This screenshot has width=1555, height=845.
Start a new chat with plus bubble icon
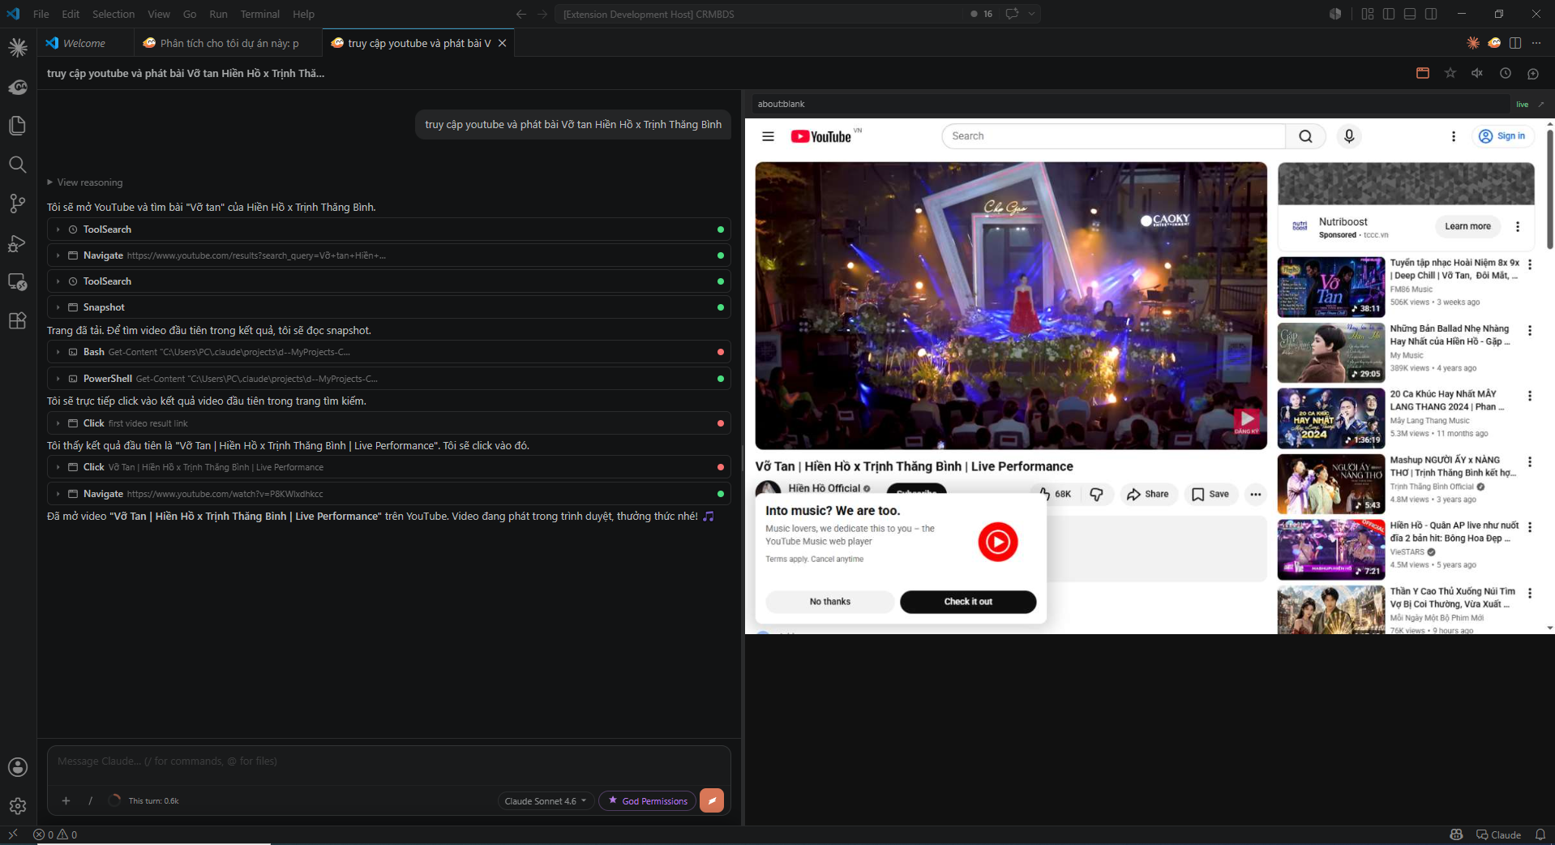[x=1533, y=73]
